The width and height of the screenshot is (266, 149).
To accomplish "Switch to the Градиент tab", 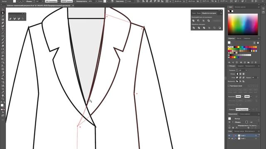I will 240,66.
